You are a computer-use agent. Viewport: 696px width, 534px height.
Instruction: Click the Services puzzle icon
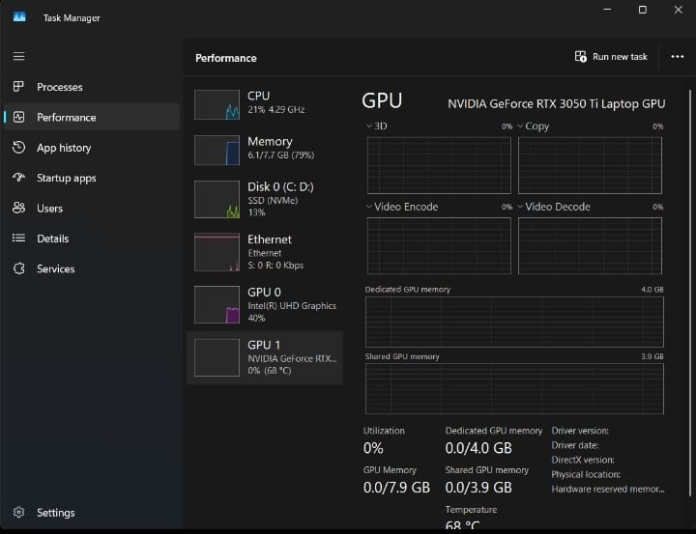18,268
